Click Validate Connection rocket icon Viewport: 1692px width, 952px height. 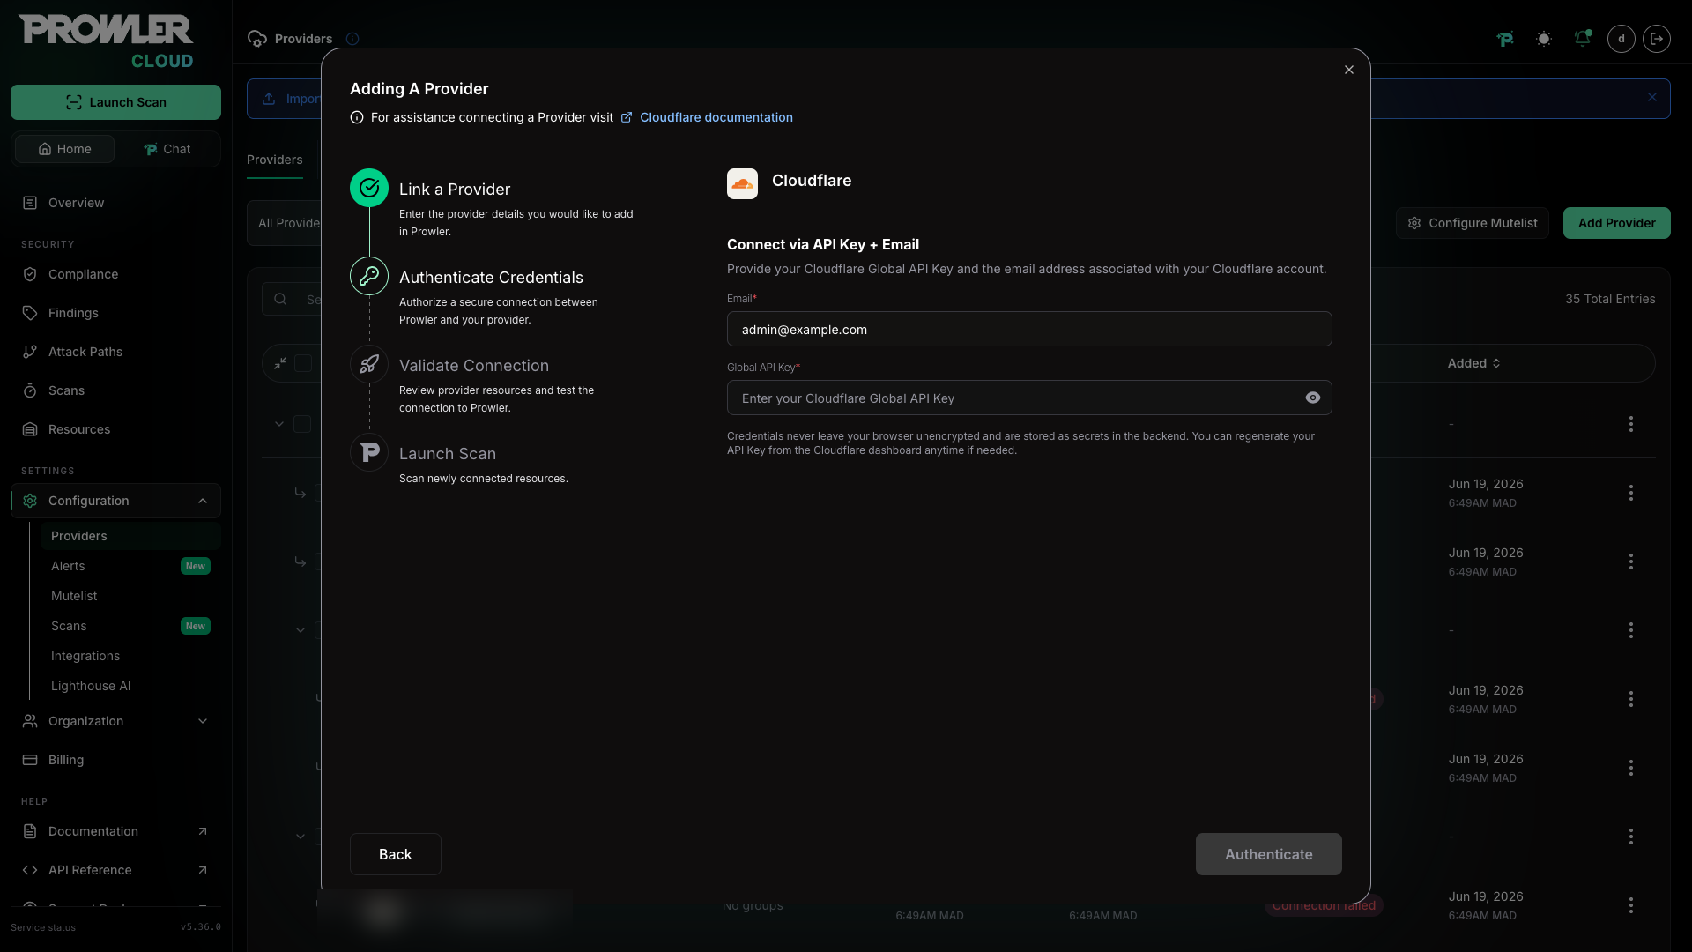click(x=369, y=364)
